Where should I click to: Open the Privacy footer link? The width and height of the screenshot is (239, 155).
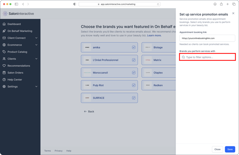[x=58, y=151]
